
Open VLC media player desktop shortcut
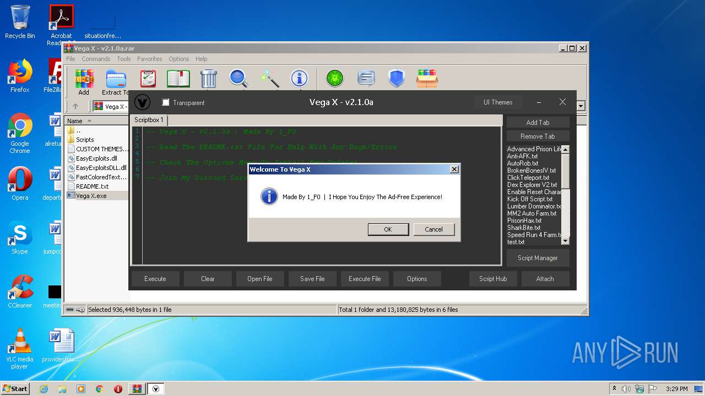(x=20, y=349)
